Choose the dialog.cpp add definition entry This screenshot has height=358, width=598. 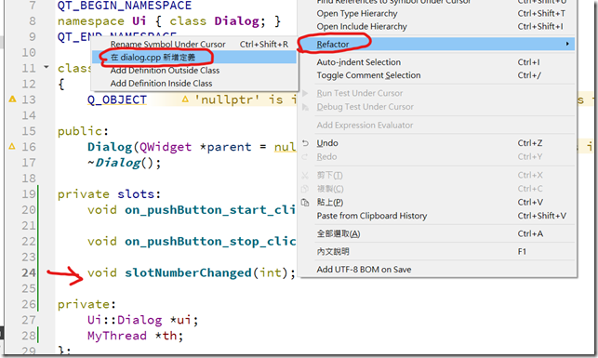tap(194, 58)
